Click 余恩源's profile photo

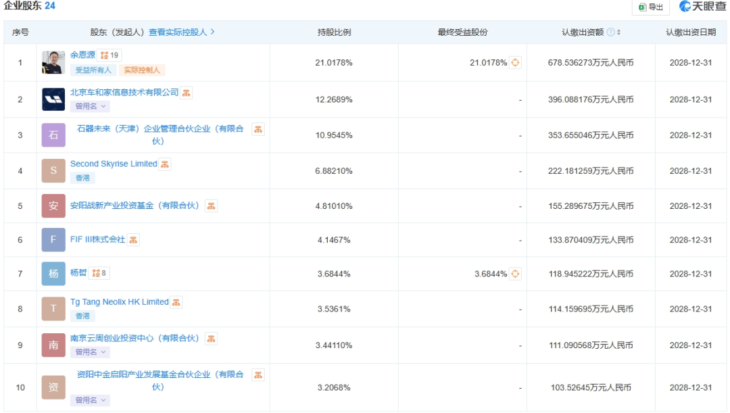[x=53, y=62]
